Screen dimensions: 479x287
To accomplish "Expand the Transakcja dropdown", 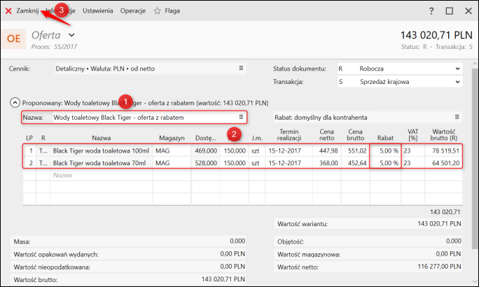I will coord(457,82).
